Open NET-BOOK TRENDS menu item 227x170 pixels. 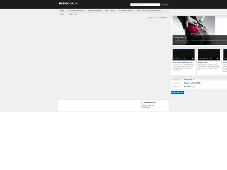[x=95, y=11]
